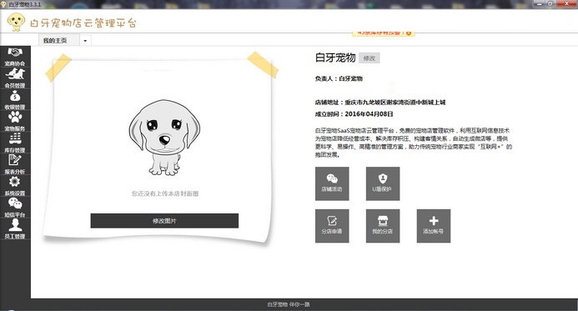578x311 pixels.
Task: Click the puppy logo in header
Action: click(16, 22)
